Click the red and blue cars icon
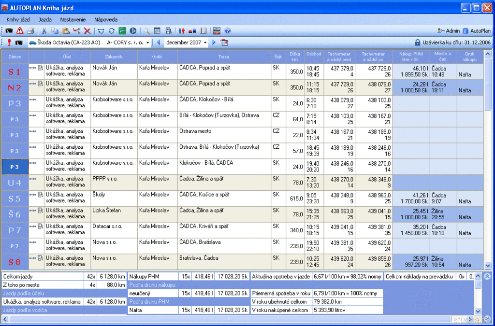 click(192, 31)
